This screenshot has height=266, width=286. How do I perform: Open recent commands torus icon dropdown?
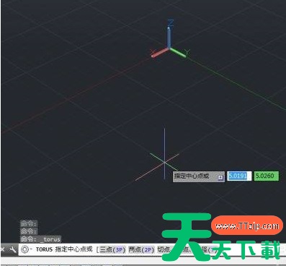click(26, 249)
